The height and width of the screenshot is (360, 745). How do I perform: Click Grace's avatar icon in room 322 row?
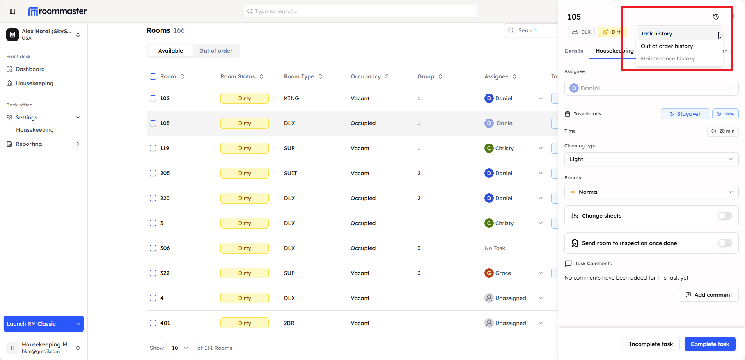[489, 273]
